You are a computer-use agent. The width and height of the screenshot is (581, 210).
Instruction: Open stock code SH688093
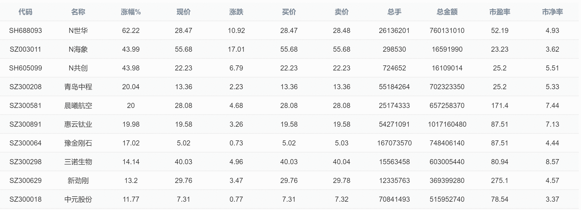point(25,31)
